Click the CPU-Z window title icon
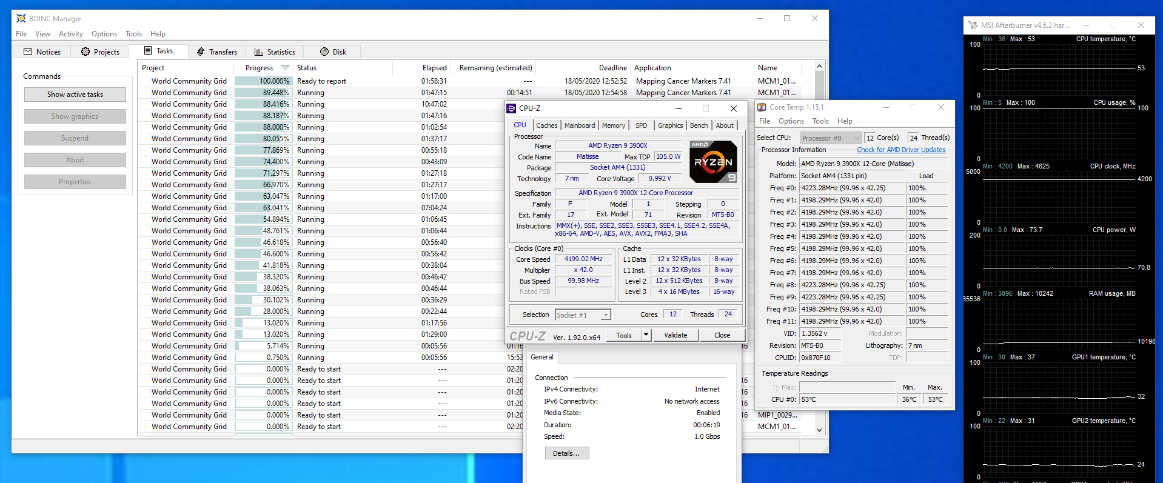Viewport: 1163px width, 483px height. pos(511,108)
